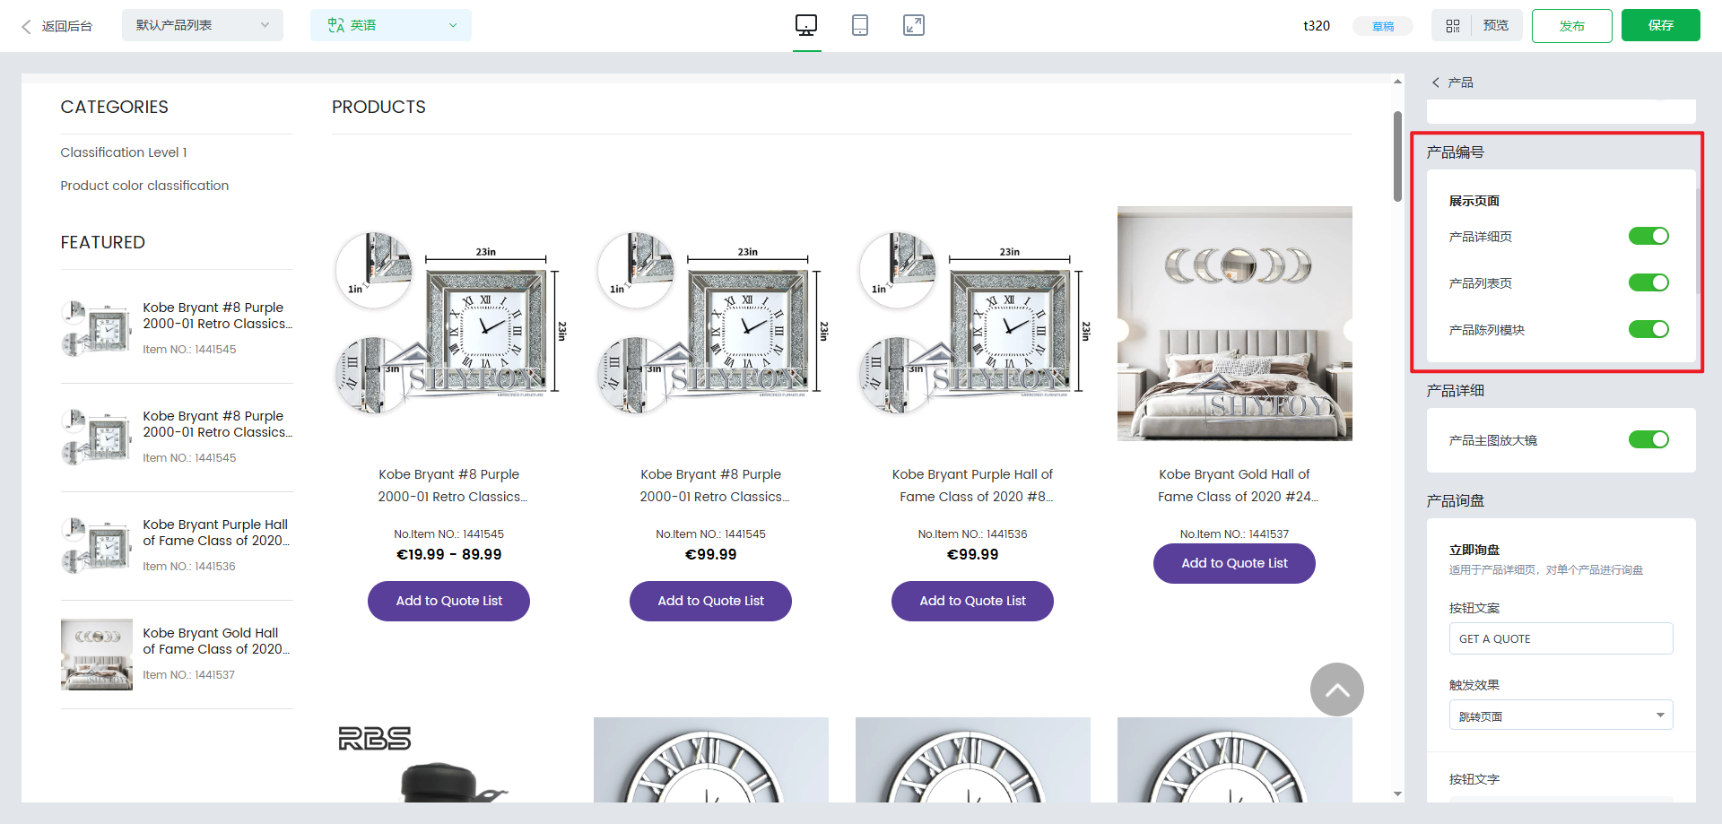This screenshot has width=1722, height=824.
Task: Click the 发布 publish button
Action: [x=1571, y=26]
